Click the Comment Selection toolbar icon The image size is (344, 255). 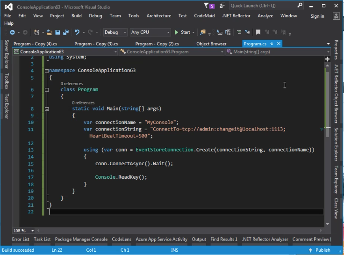point(239,32)
